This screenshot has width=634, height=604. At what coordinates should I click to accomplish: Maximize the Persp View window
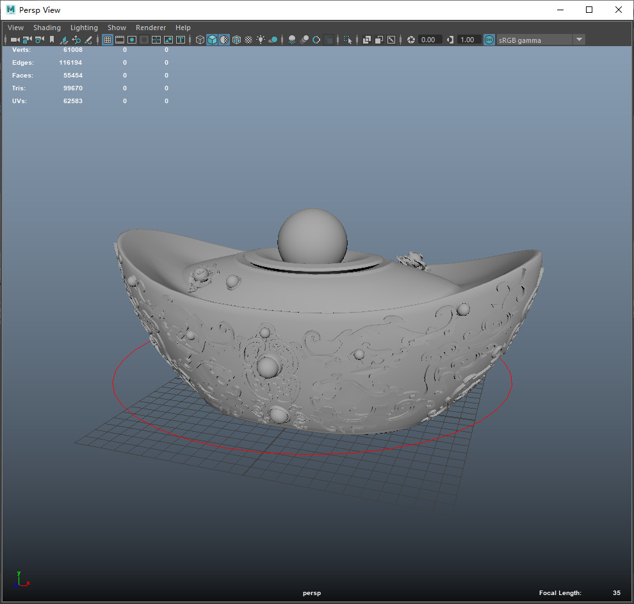[589, 10]
